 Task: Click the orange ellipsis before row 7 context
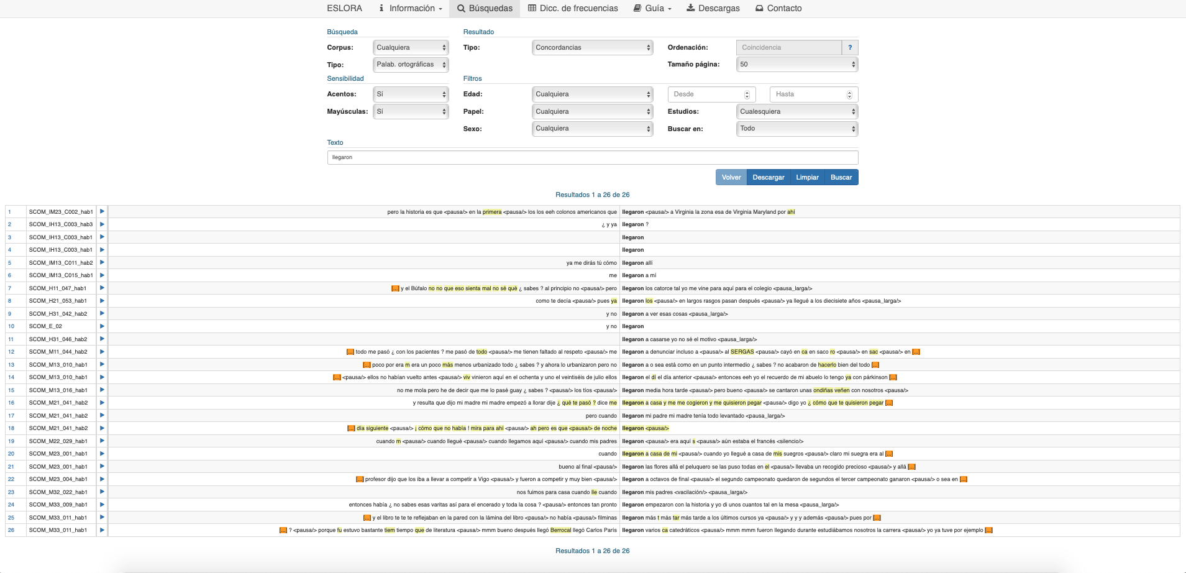tap(395, 288)
